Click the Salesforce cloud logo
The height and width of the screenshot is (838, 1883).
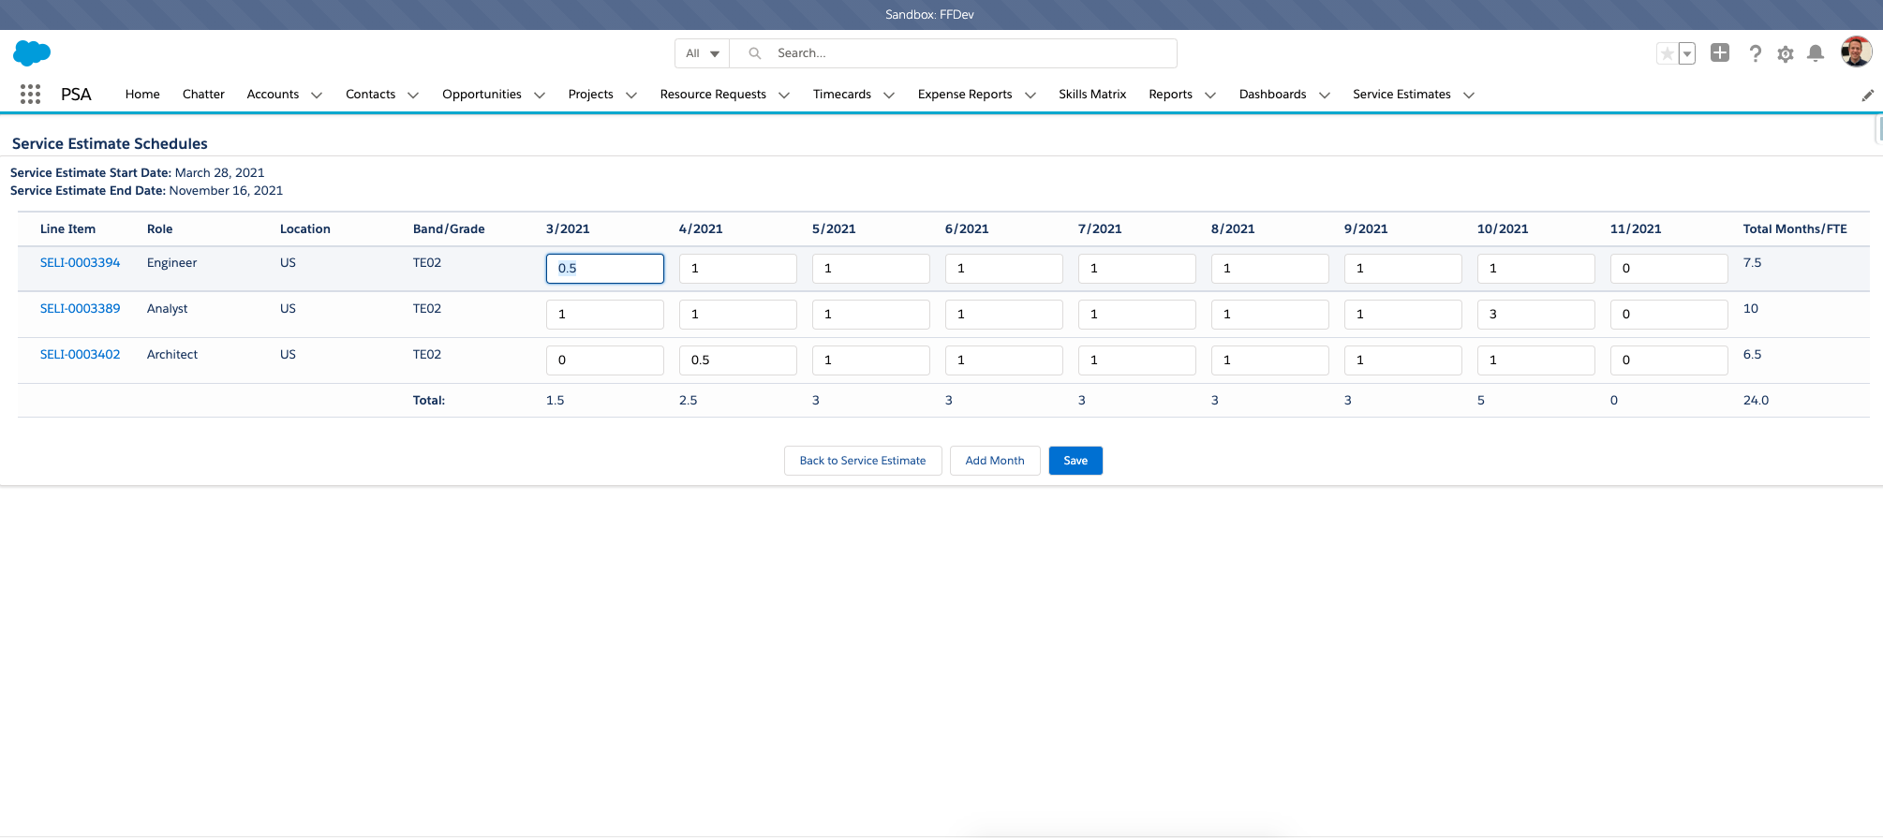click(32, 53)
